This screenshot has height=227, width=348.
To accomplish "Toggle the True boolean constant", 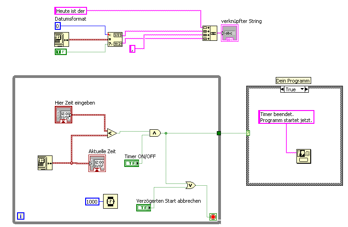I will [61, 52].
